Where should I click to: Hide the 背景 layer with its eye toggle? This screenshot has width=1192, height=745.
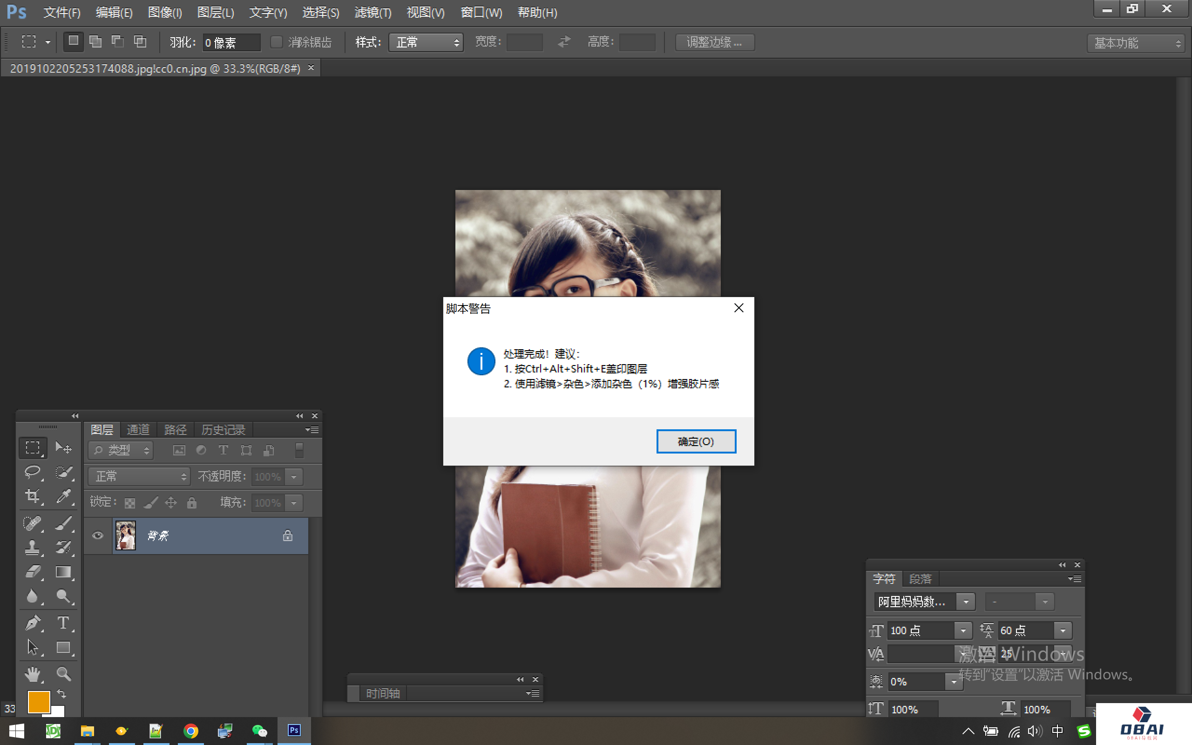(x=97, y=535)
